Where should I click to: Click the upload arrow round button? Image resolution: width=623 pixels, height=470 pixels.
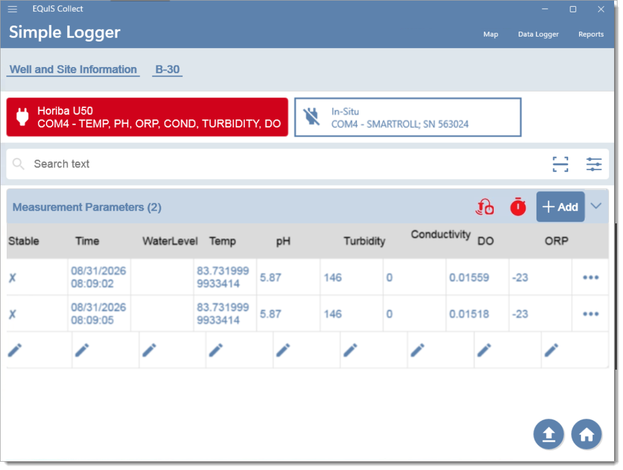pos(548,434)
